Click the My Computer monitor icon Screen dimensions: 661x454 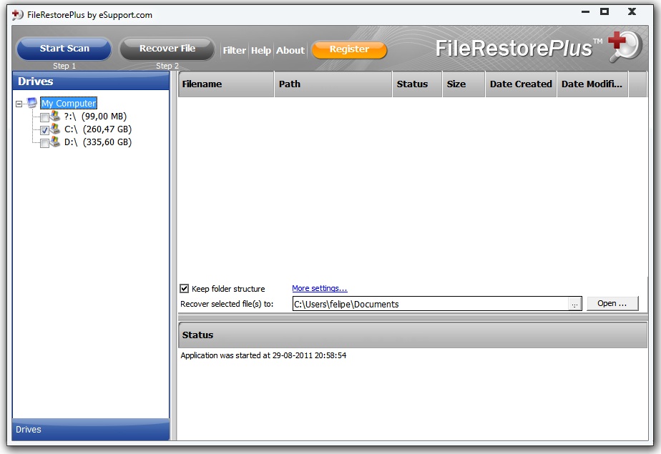click(32, 102)
